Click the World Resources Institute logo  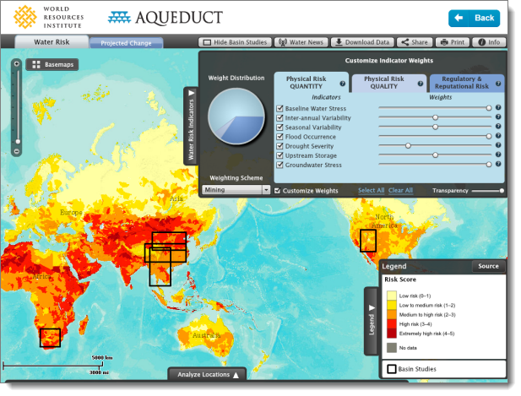pyautogui.click(x=49, y=17)
